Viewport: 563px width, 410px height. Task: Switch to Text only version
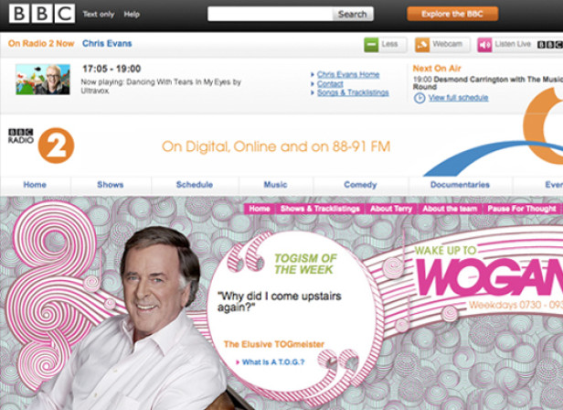tap(99, 15)
